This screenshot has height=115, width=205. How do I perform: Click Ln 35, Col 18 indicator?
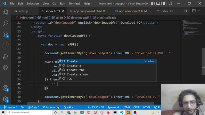point(96,107)
